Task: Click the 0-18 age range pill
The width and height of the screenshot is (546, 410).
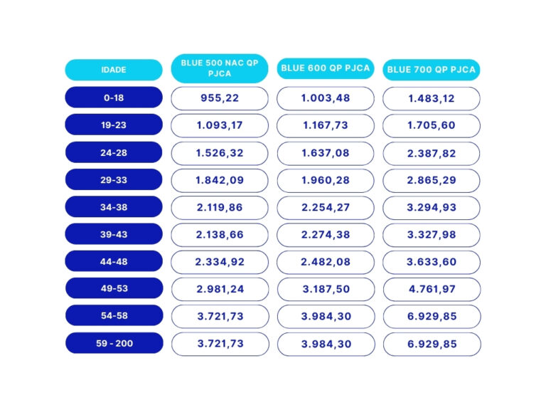Action: [x=114, y=98]
